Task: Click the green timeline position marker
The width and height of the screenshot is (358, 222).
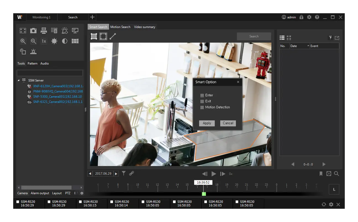Action: (204, 194)
